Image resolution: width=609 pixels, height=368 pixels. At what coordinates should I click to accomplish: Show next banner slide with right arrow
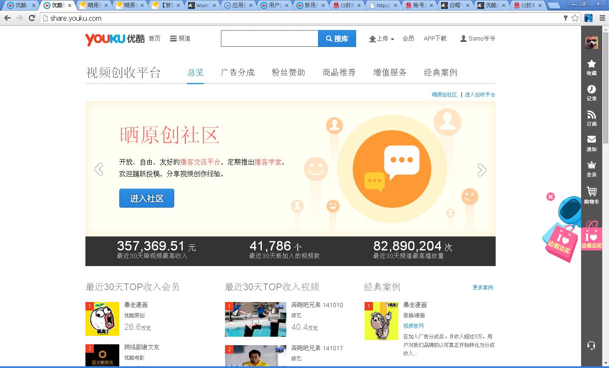(482, 170)
